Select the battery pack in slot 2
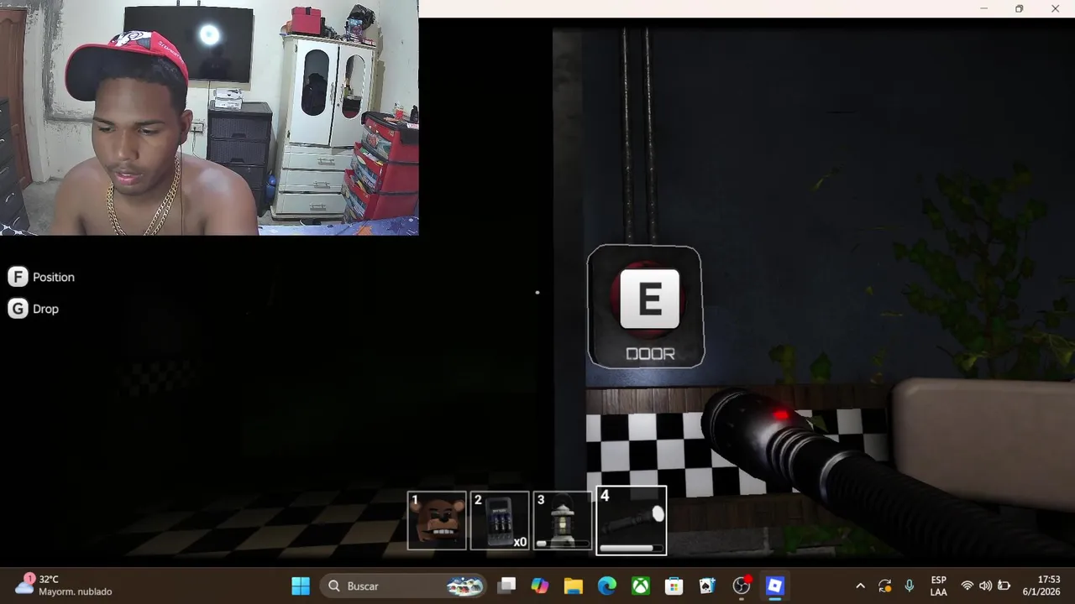The width and height of the screenshot is (1075, 604). [500, 521]
